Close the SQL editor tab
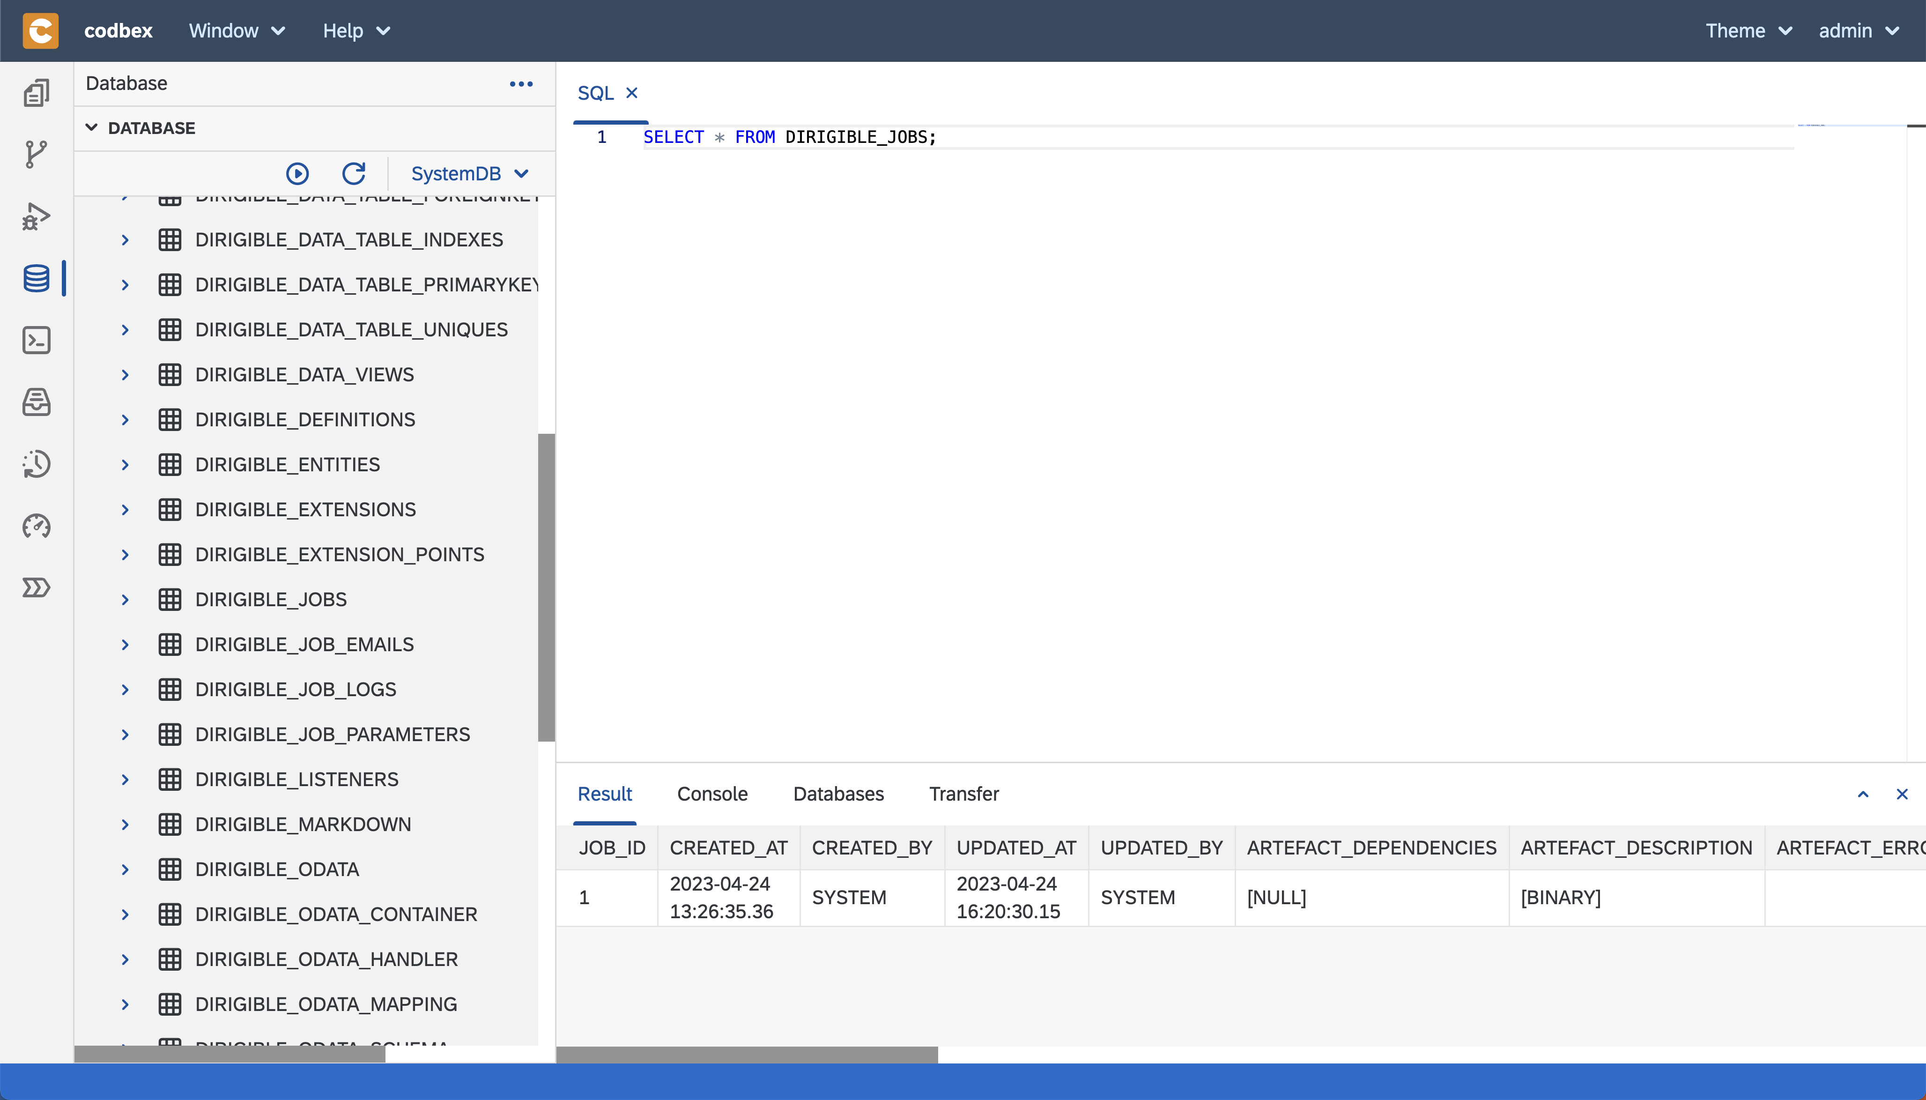Screen dimensions: 1926x1100 point(632,93)
